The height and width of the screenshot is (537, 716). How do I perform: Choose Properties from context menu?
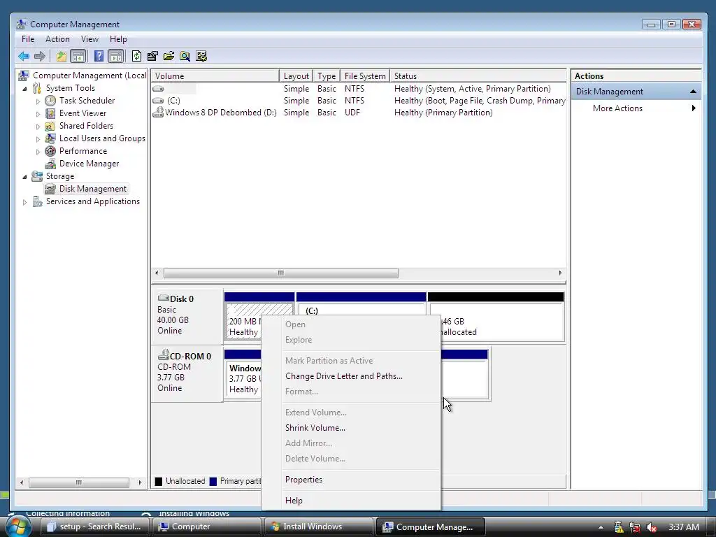coord(303,480)
